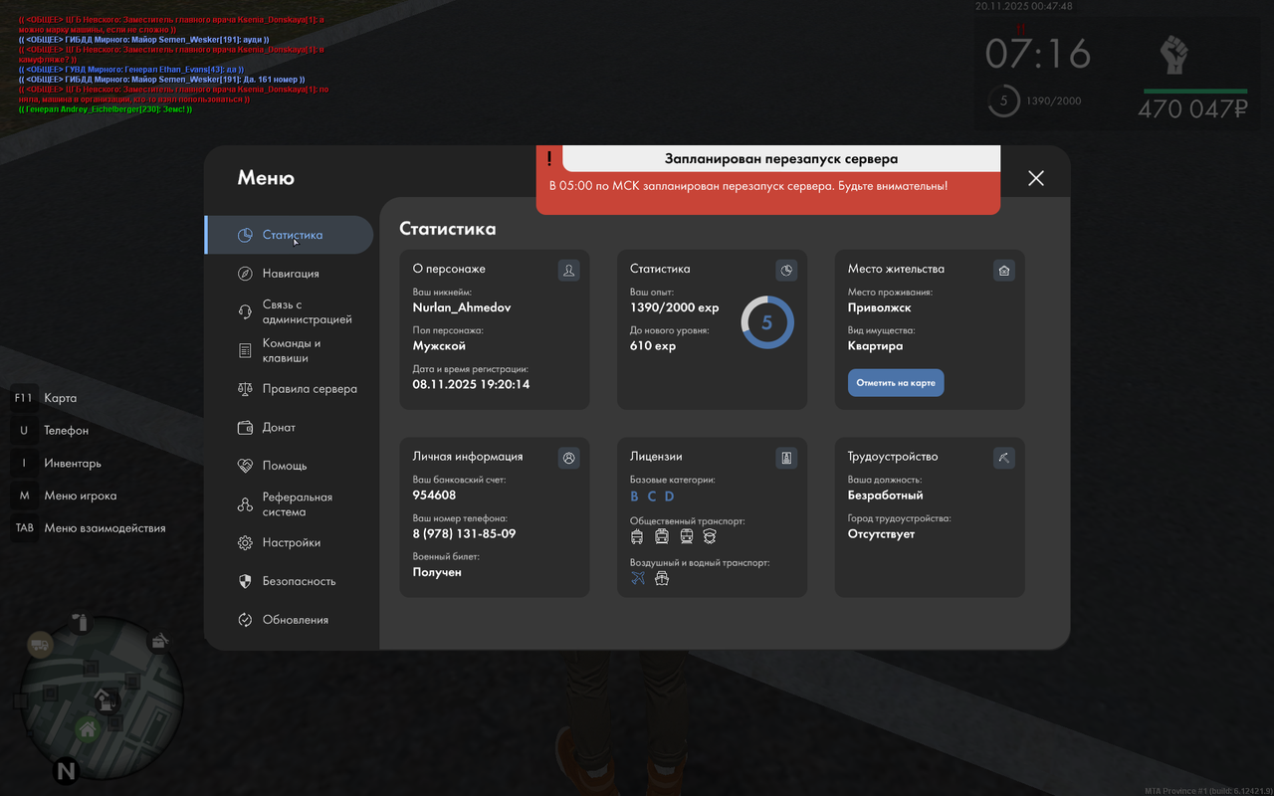
Task: Click the 07:16 game clock
Action: [x=1038, y=54]
